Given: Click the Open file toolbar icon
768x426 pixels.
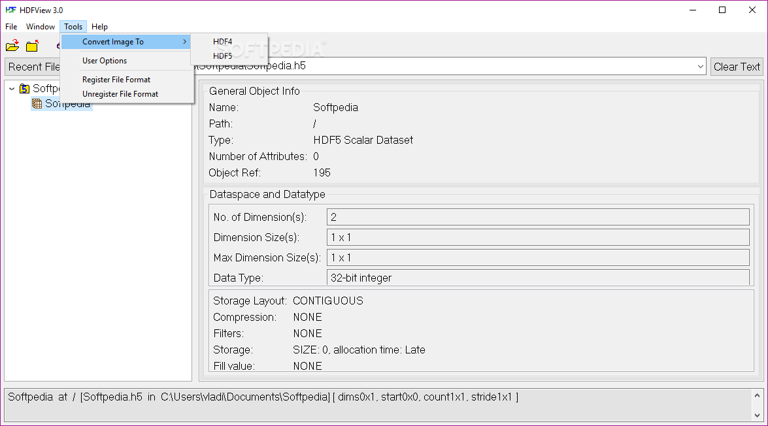Looking at the screenshot, I should pos(12,46).
